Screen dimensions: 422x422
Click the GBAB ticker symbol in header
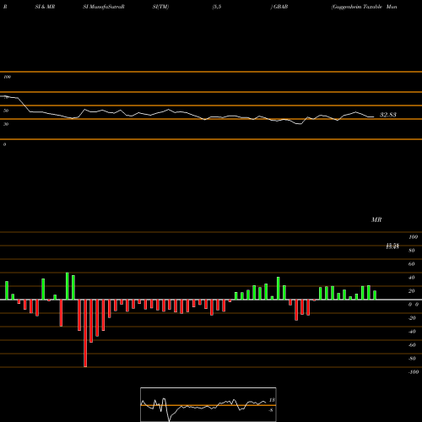[x=280, y=7]
